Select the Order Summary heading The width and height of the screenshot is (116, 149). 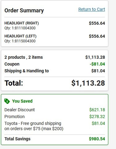pyautogui.click(x=24, y=11)
